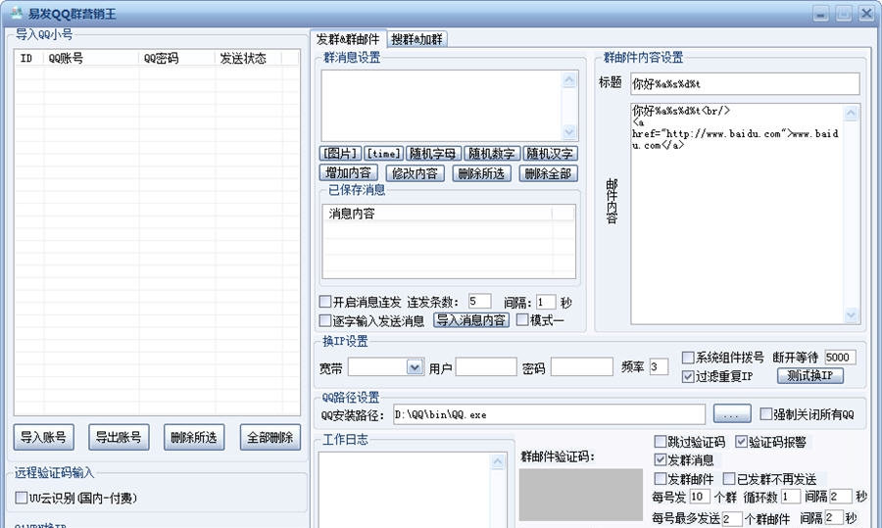Screen dimensions: 882x528
Task: Enable 开启消息连发 checkbox
Action: 325,302
